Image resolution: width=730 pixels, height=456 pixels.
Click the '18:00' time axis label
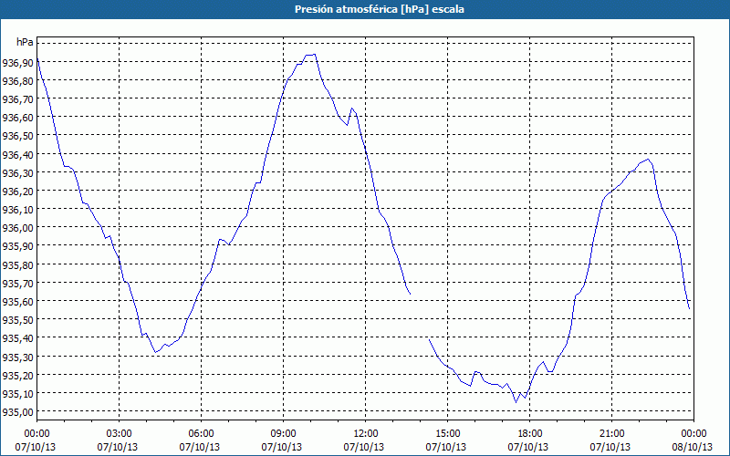pyautogui.click(x=530, y=434)
